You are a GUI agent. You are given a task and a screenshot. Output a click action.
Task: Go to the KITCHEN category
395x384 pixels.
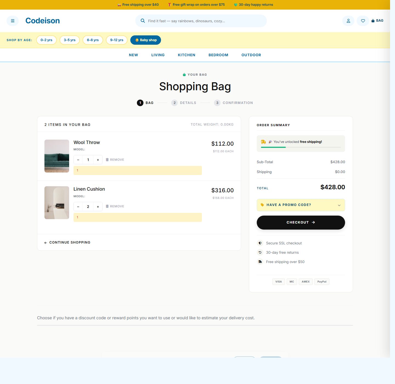tap(187, 55)
